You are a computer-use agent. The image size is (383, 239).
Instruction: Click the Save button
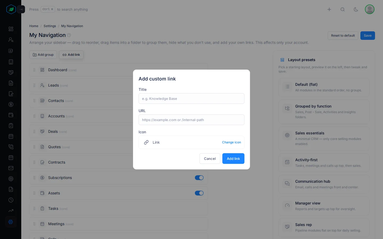(368, 36)
